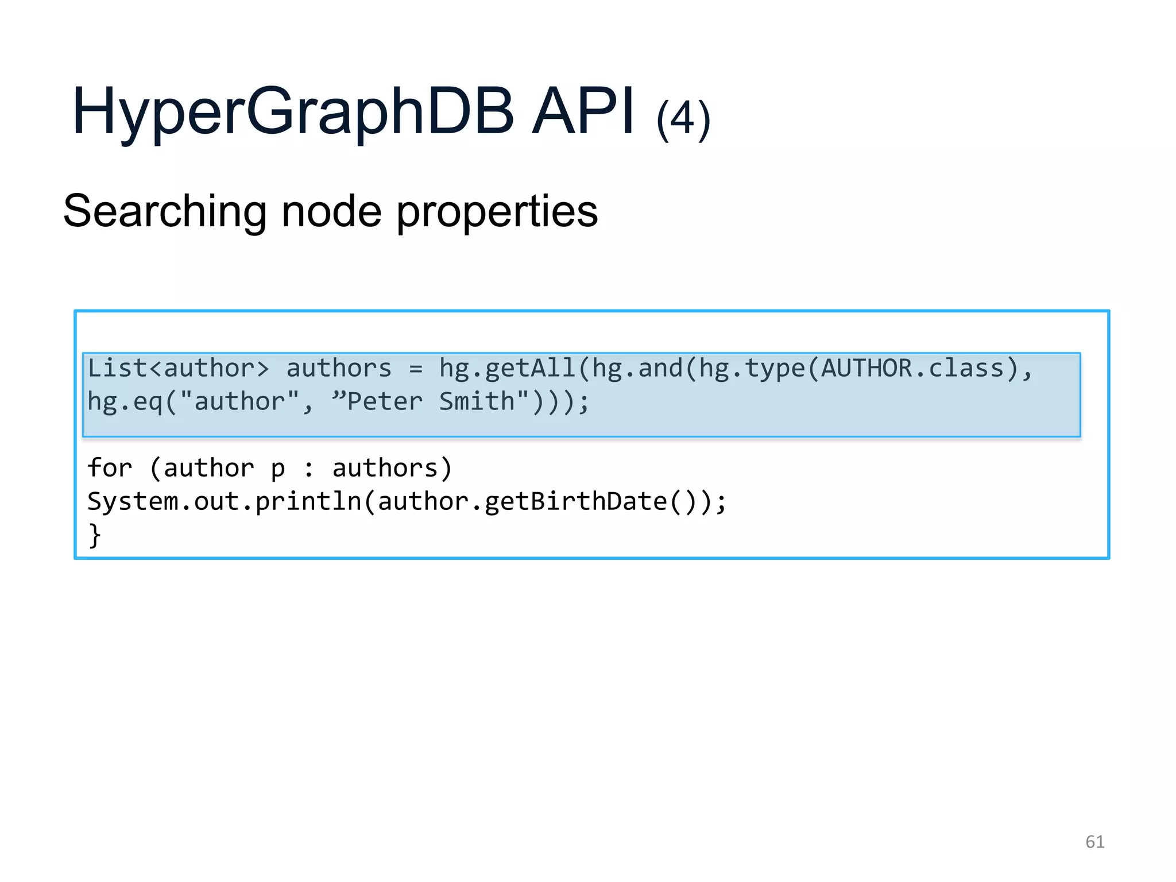Click the subtitle "Searching node properties"
Viewport: 1176px width, 882px height.
[330, 211]
